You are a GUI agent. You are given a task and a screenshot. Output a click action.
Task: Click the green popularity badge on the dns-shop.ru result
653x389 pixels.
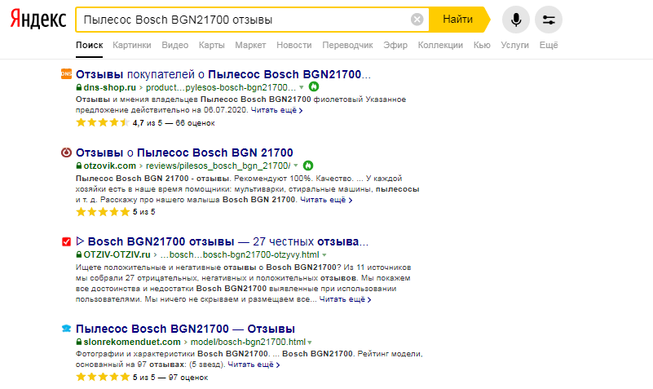click(313, 86)
